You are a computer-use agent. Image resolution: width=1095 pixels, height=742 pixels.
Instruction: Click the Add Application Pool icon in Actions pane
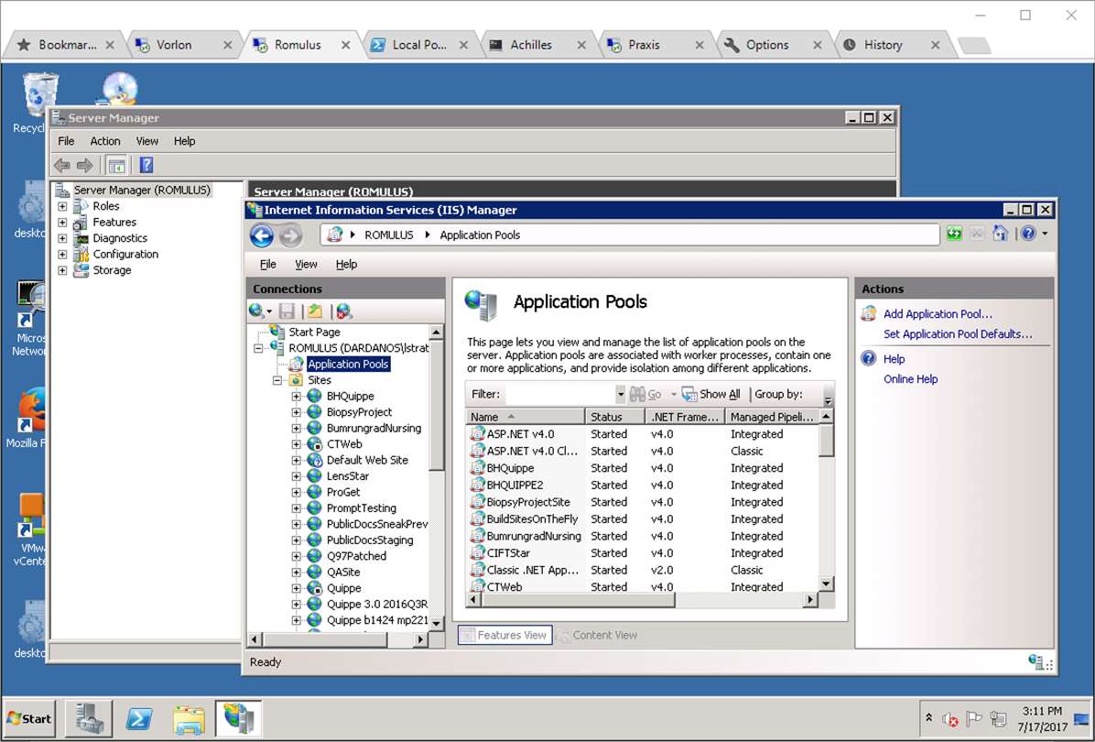click(x=869, y=313)
